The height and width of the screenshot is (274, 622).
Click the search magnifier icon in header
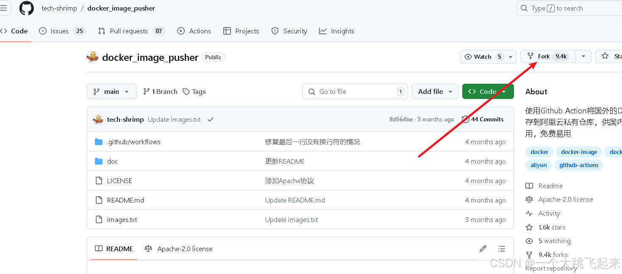525,8
